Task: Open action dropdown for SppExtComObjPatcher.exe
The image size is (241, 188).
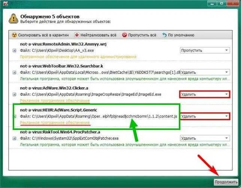Action: [x=205, y=138]
